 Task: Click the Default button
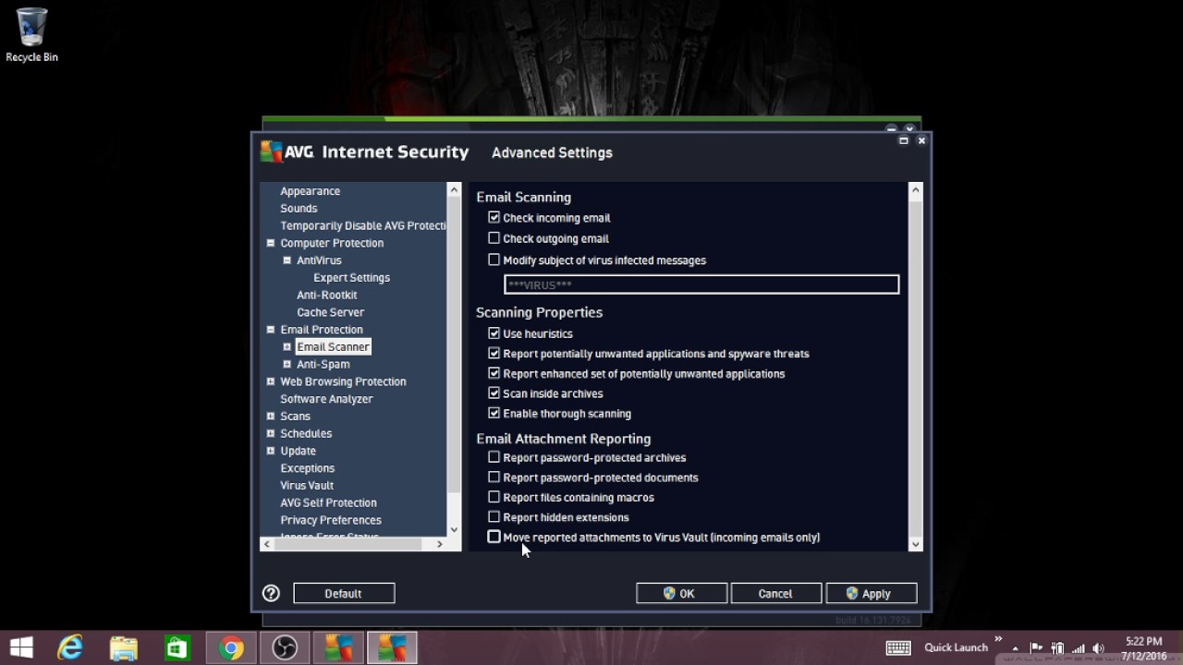[x=344, y=593]
